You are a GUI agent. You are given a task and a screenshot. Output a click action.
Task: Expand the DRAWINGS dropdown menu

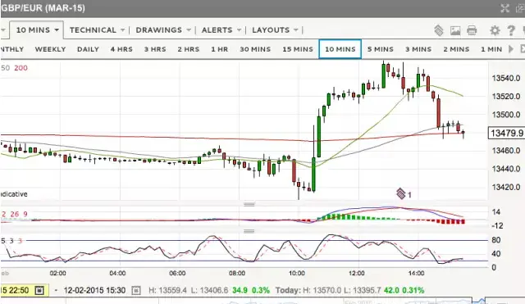(163, 30)
